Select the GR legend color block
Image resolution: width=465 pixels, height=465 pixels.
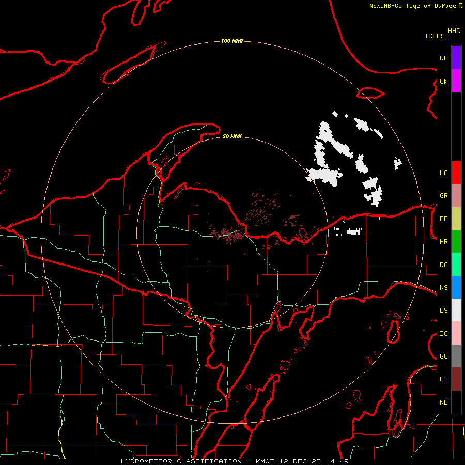click(456, 196)
